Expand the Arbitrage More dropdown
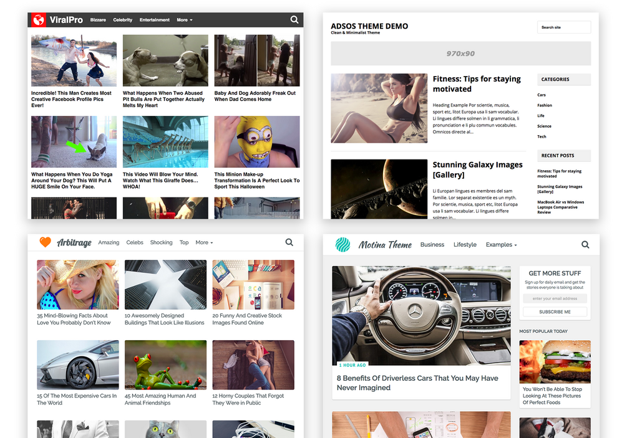627x438 pixels. pyautogui.click(x=204, y=242)
